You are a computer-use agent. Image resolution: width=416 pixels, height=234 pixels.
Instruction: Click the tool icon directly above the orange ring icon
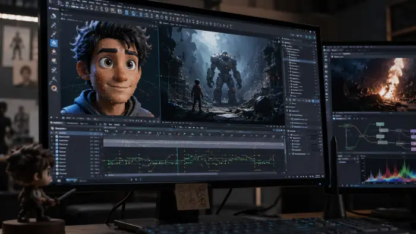click(x=54, y=79)
